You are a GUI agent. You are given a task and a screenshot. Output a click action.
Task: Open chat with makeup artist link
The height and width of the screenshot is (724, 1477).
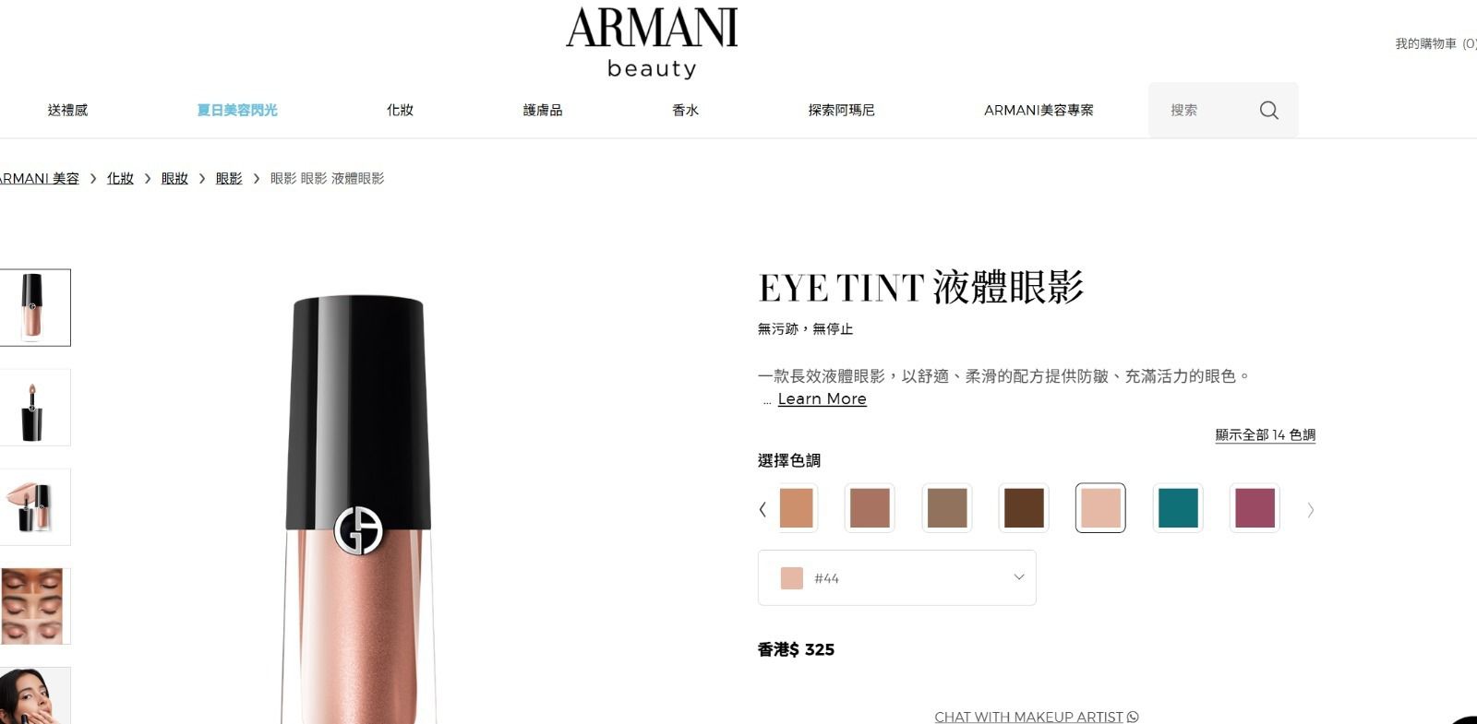coord(1036,717)
